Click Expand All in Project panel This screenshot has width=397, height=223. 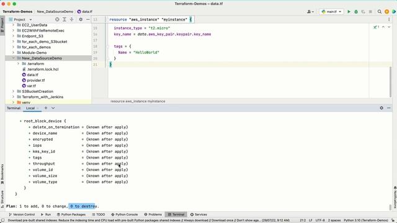[x=65, y=19]
